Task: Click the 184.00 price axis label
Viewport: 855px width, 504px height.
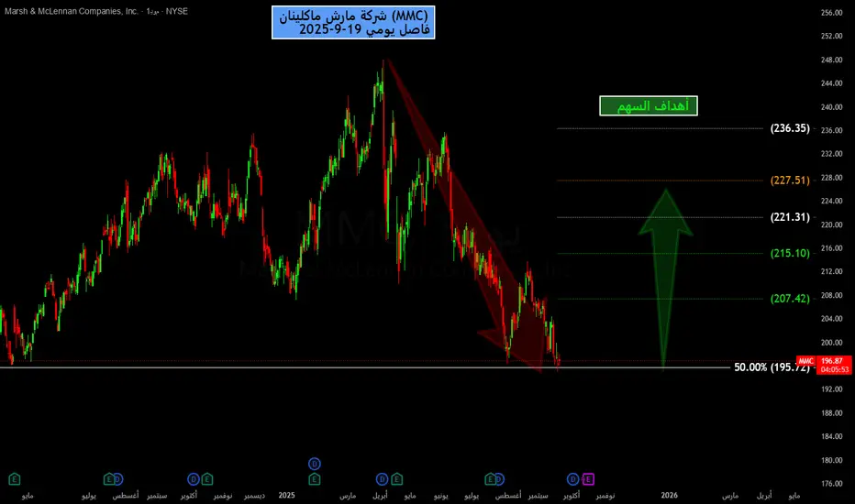Action: click(x=831, y=436)
